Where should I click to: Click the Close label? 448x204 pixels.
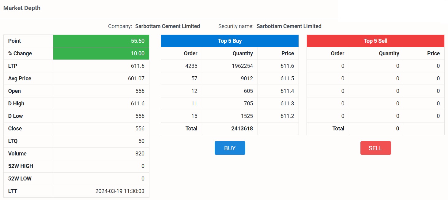15,129
